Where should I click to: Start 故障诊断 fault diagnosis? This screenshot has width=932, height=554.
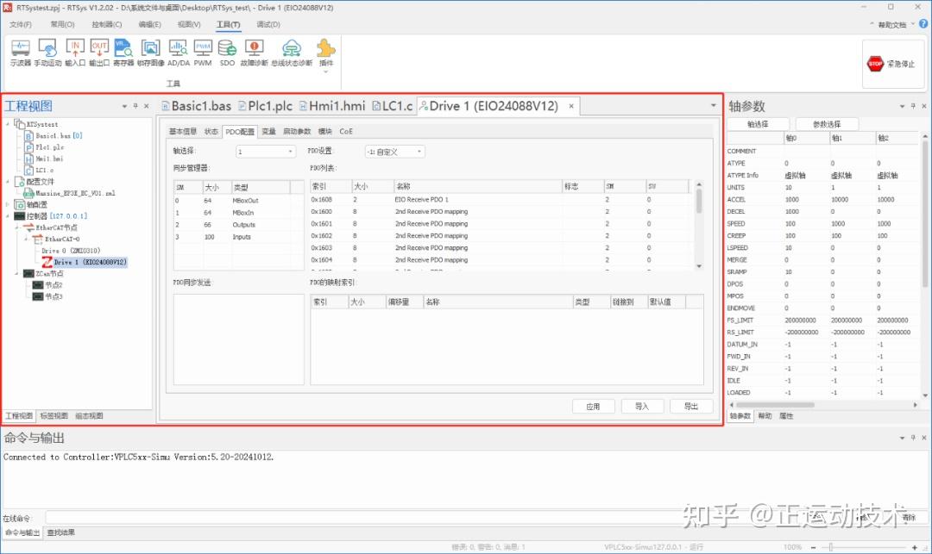254,52
